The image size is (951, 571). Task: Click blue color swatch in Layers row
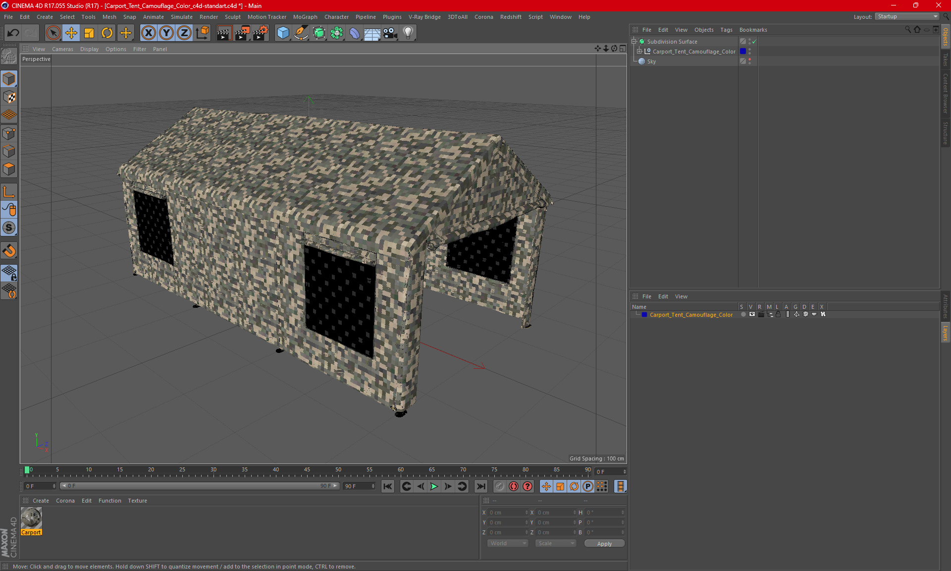644,315
